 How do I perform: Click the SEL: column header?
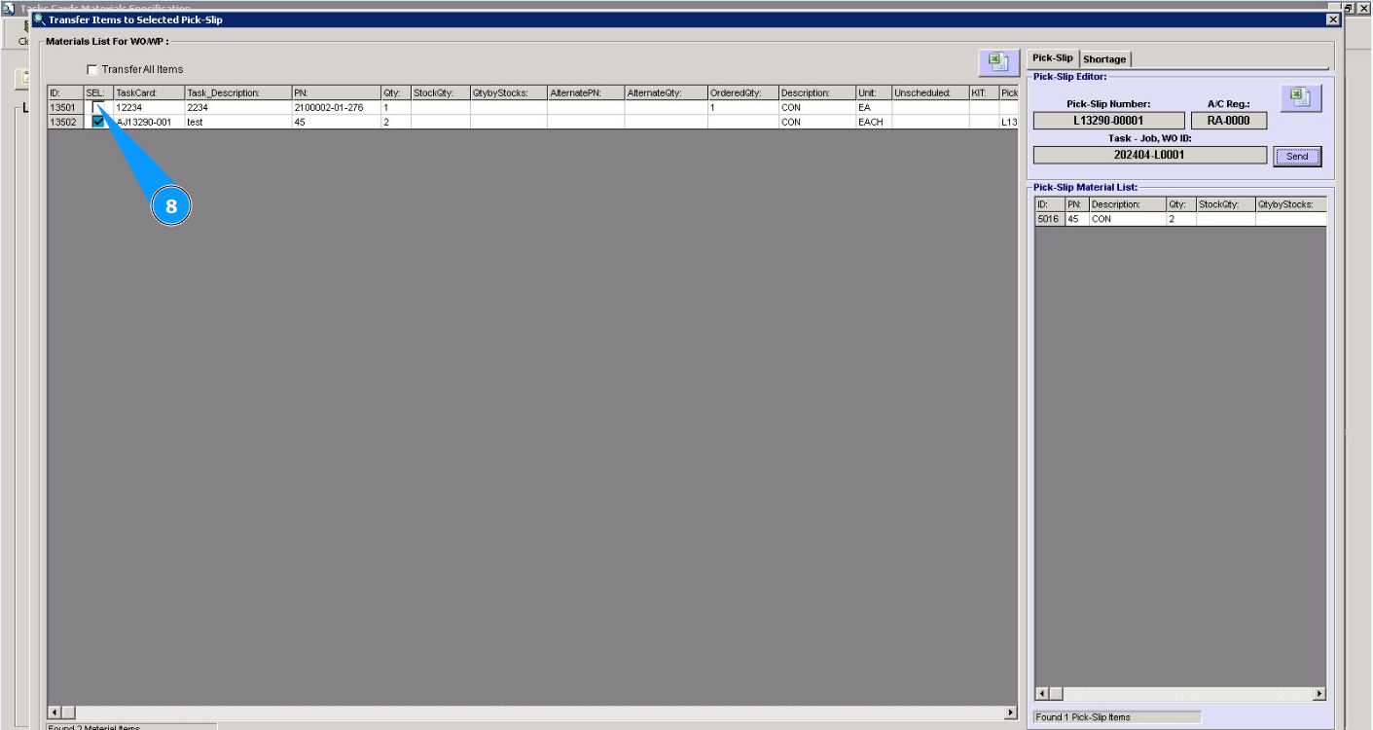click(98, 93)
